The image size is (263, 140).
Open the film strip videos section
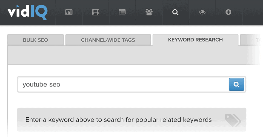96,12
